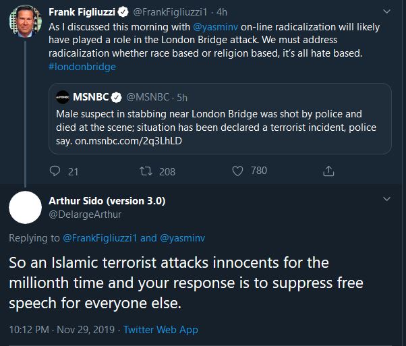Like the tweet with heart icon

pos(237,171)
